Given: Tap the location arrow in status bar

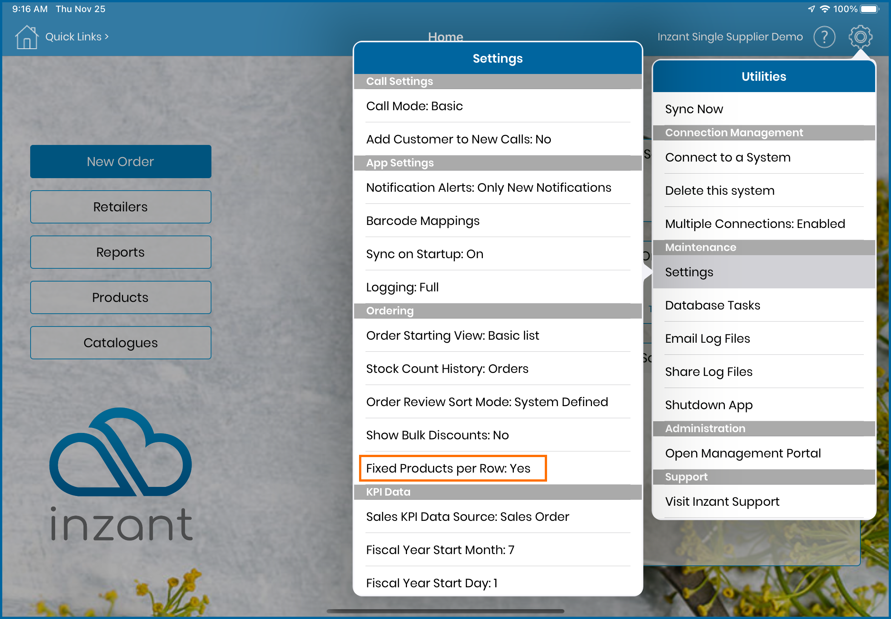Looking at the screenshot, I should (811, 9).
